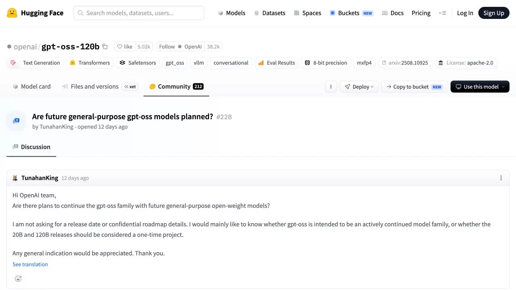
Task: Open the Models page
Action: click(231, 13)
